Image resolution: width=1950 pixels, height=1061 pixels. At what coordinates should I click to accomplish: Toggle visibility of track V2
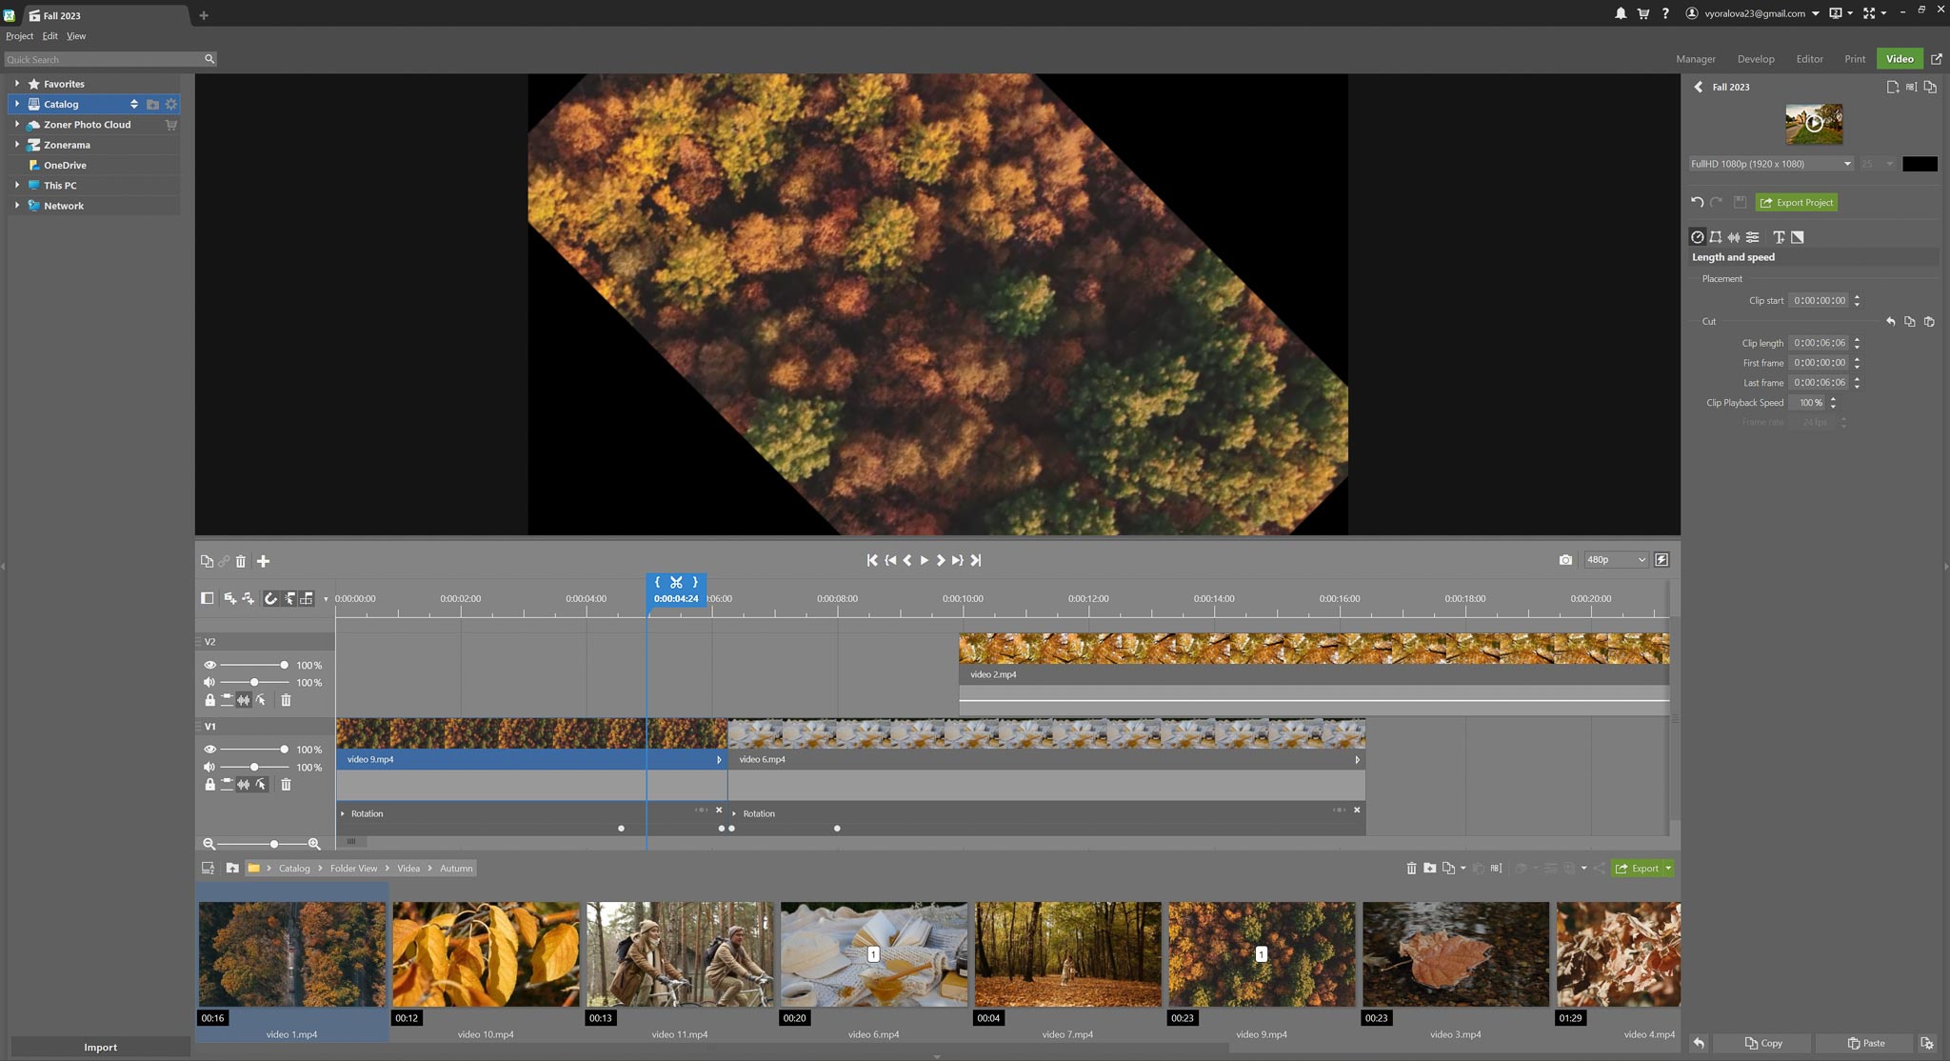(210, 665)
